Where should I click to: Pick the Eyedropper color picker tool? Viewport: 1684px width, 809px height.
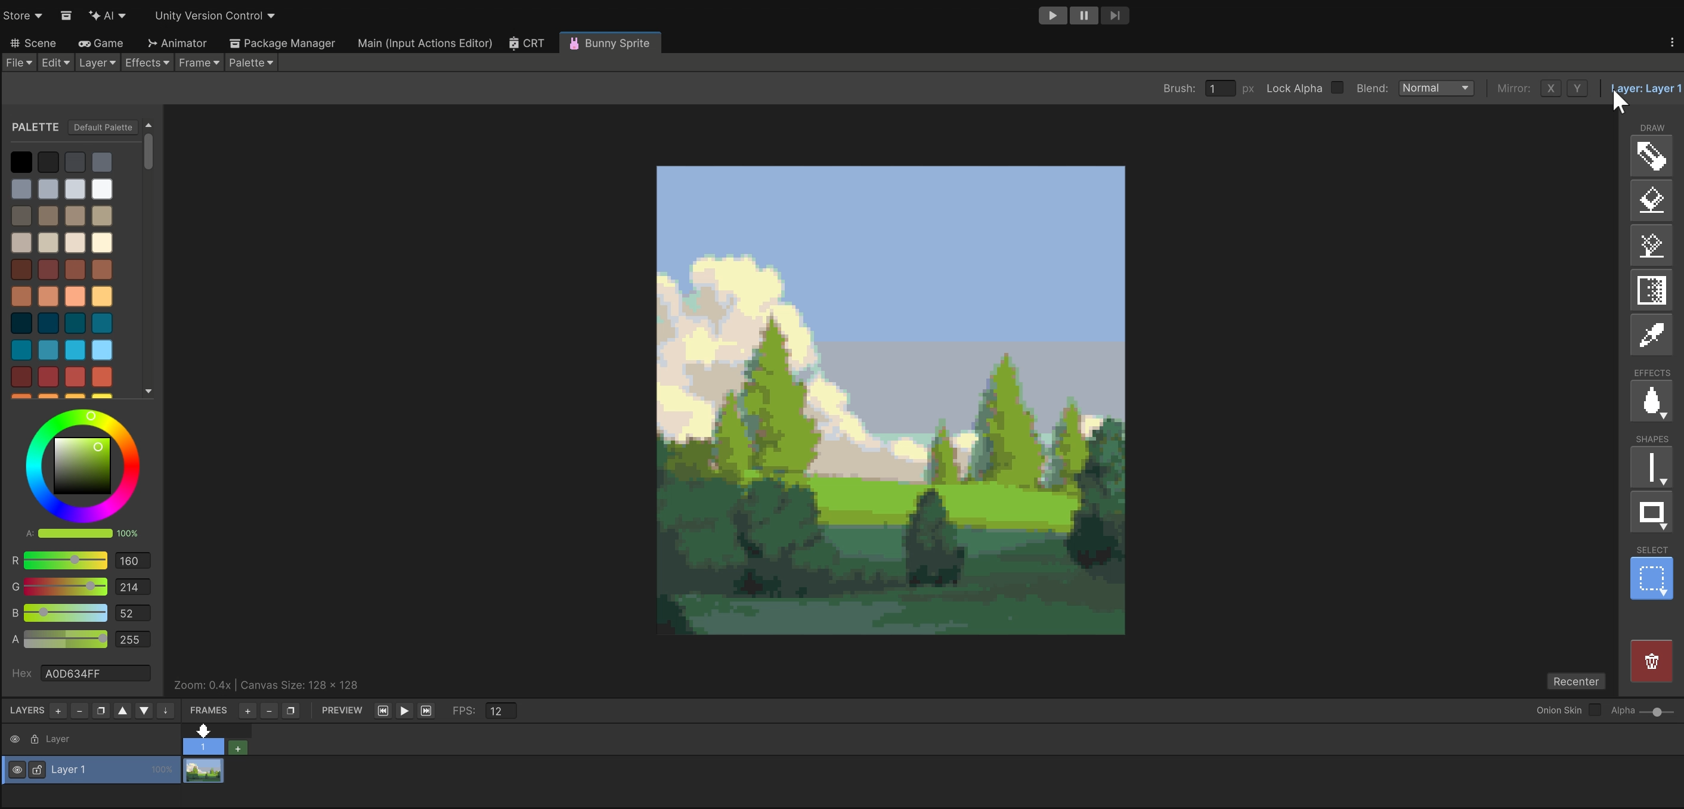click(1651, 335)
